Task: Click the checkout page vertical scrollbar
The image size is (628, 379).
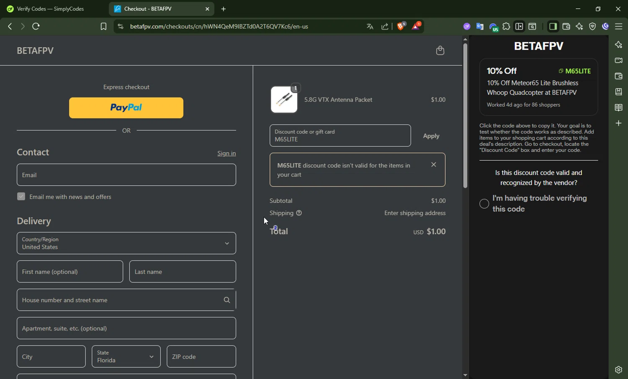Action: pos(465,115)
